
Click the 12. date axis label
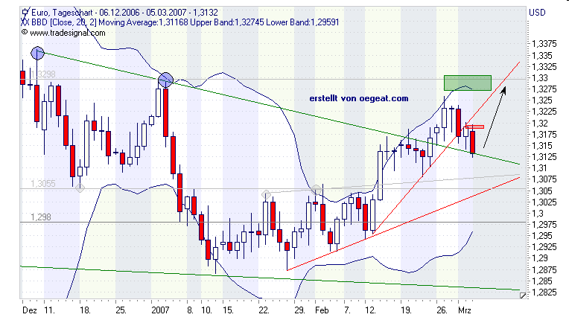(370, 310)
